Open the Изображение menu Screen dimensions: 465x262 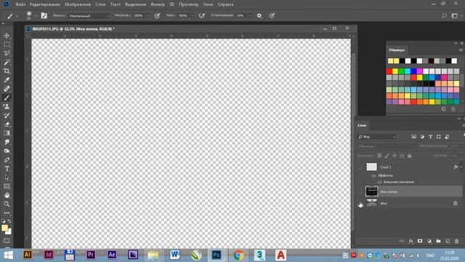coord(78,4)
